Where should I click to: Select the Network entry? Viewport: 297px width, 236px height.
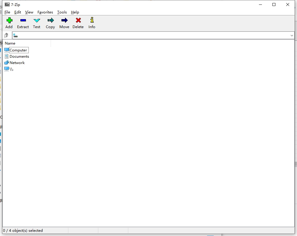17,63
